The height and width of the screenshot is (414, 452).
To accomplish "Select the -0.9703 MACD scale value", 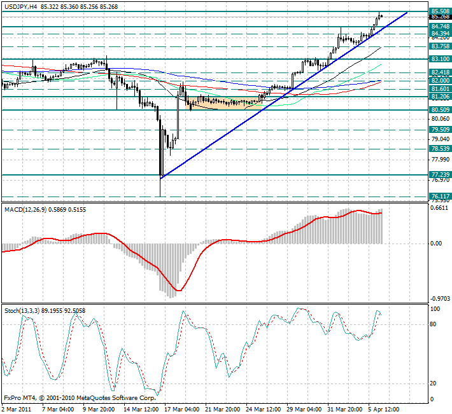I will tap(440, 299).
